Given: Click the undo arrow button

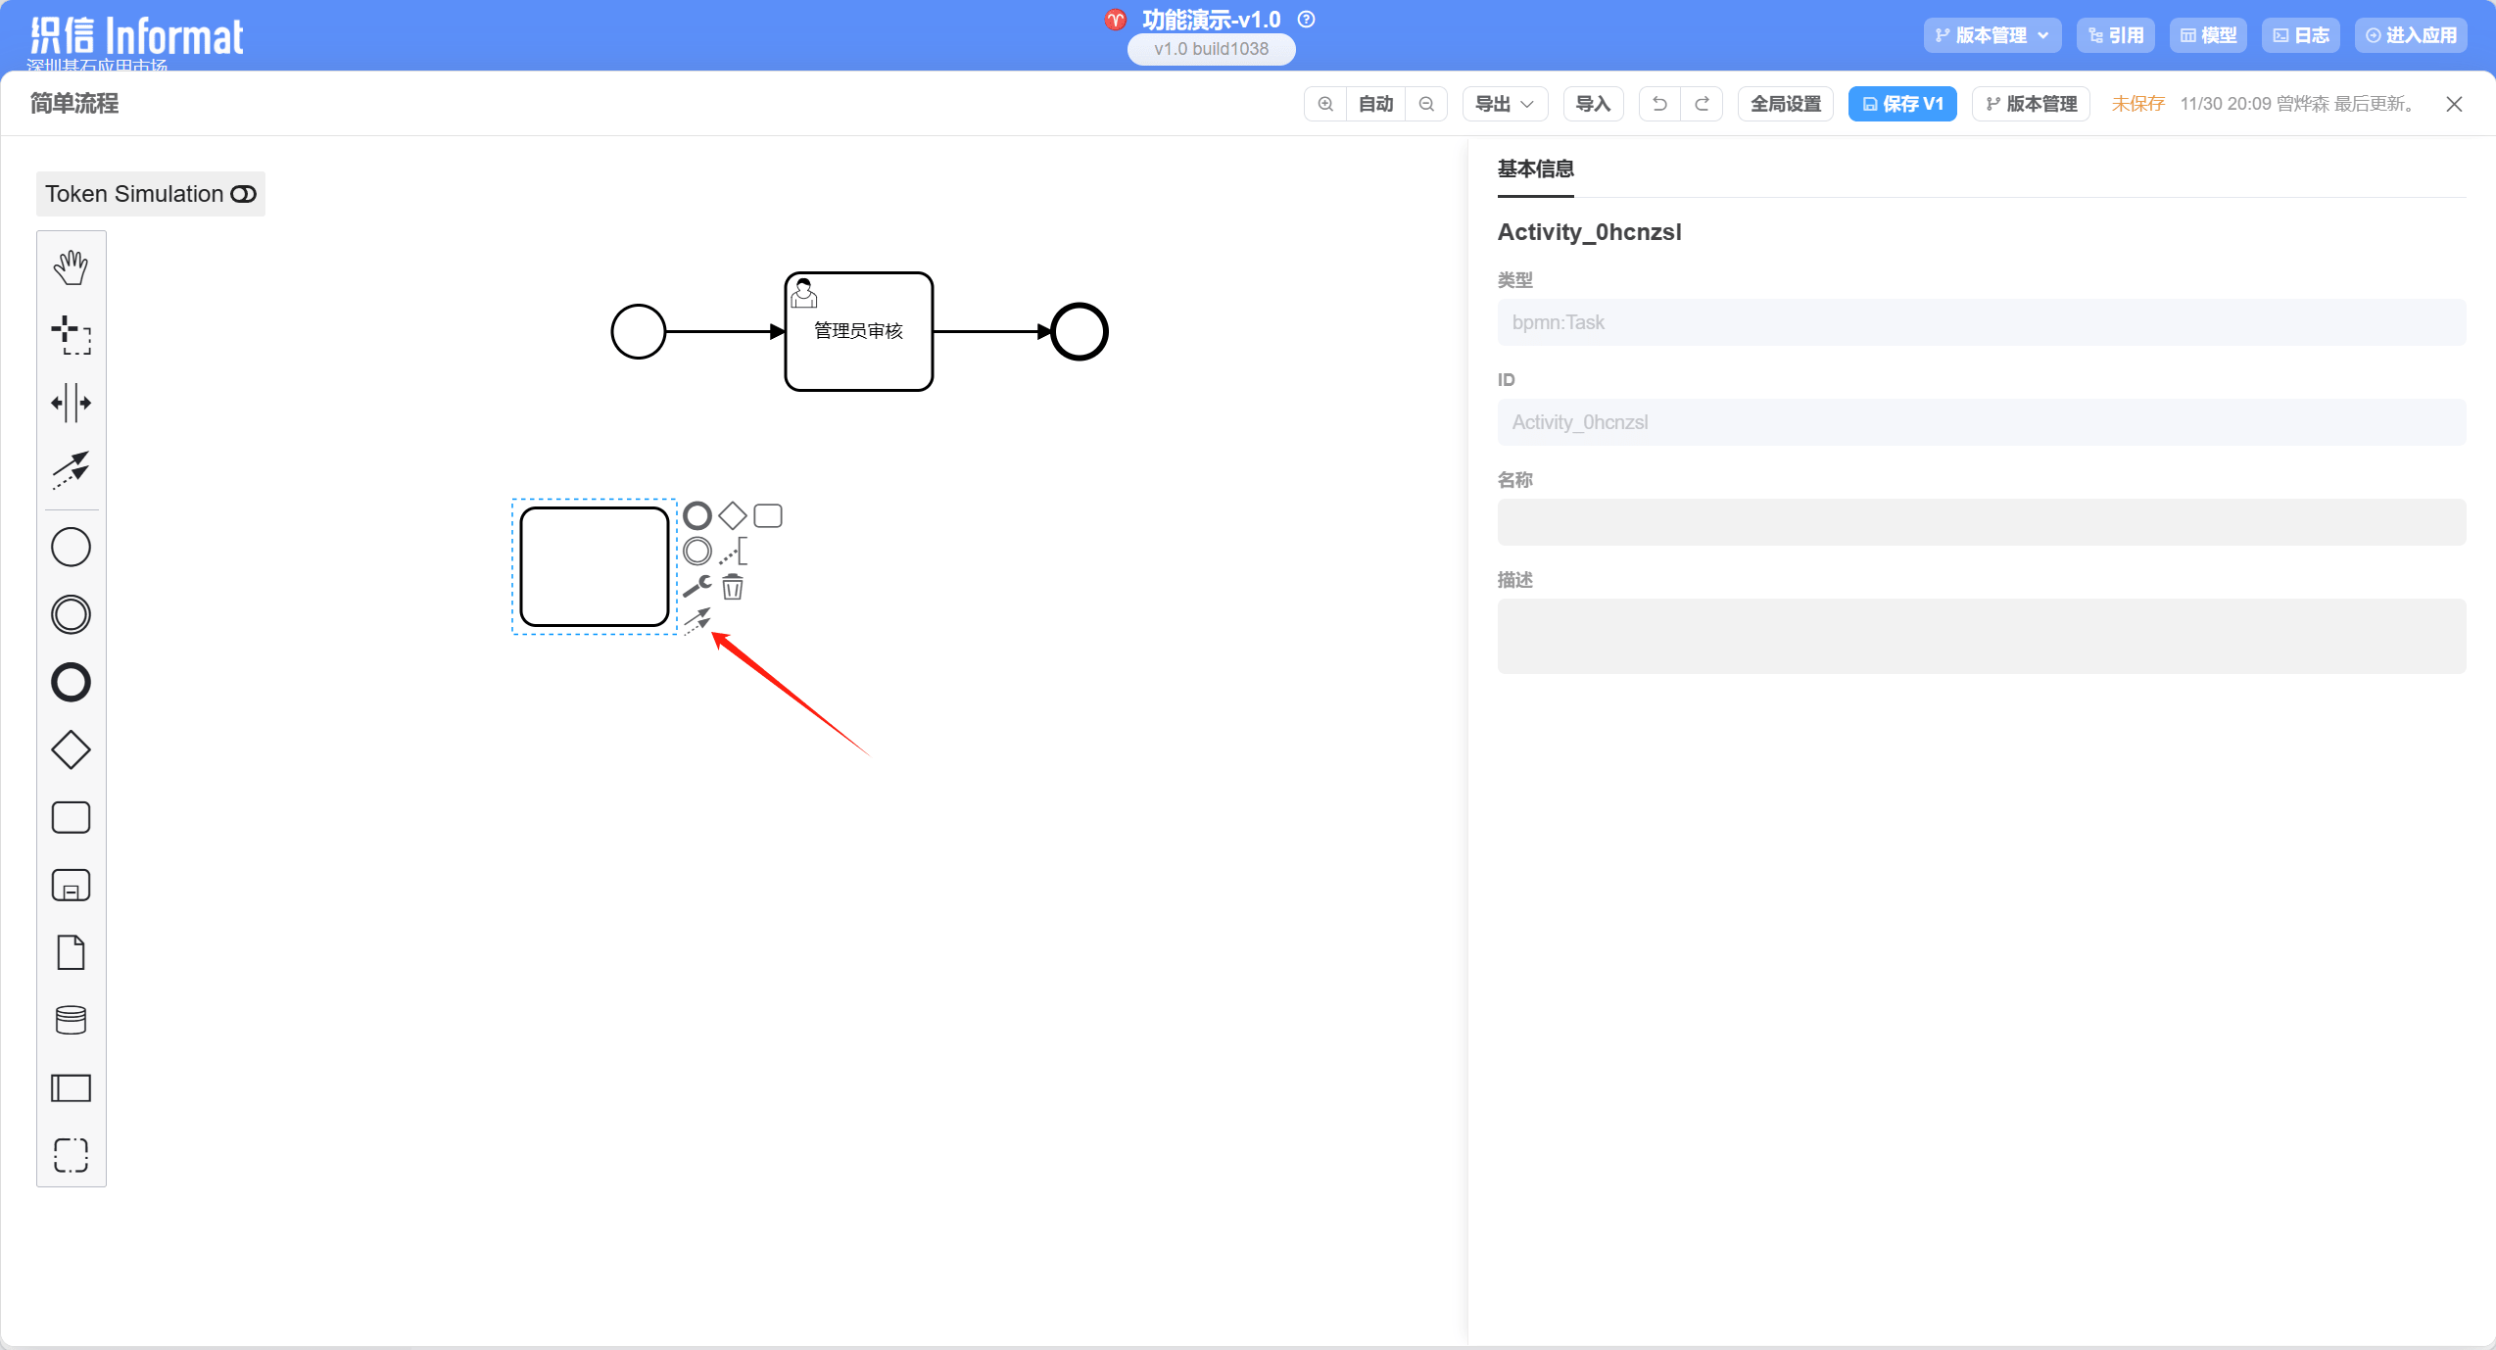Looking at the screenshot, I should point(1659,104).
